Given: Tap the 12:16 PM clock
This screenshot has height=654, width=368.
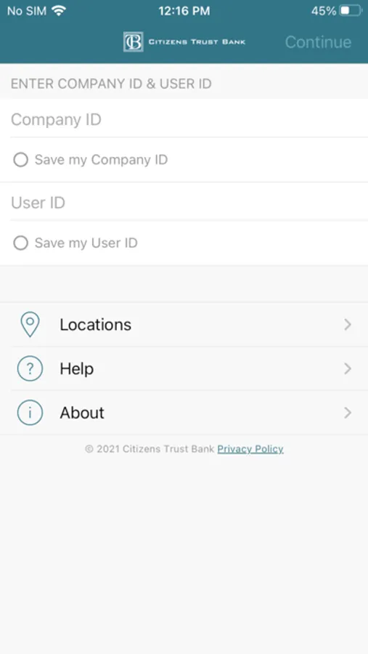Looking at the screenshot, I should (184, 11).
